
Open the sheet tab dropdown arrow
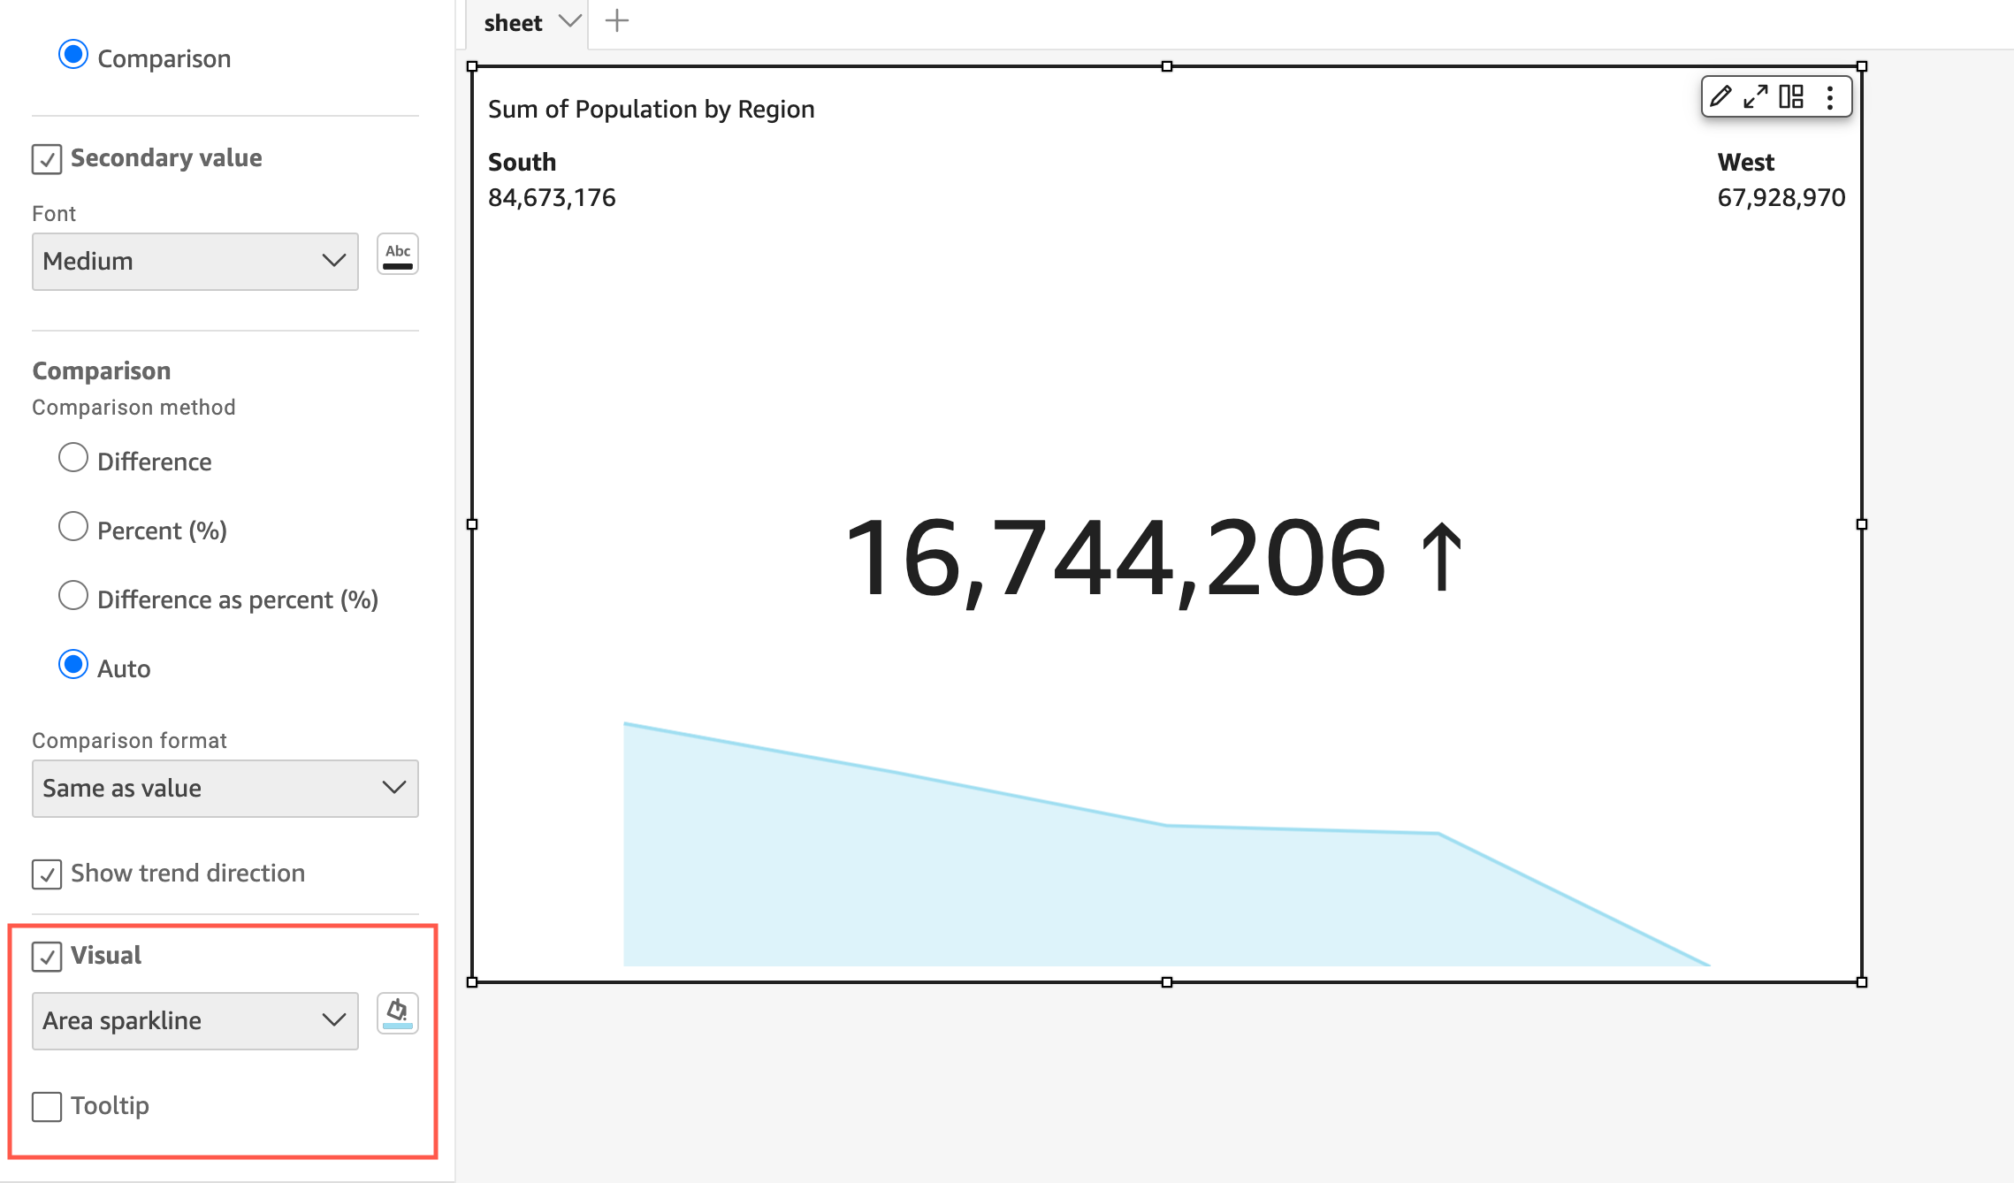pyautogui.click(x=570, y=20)
